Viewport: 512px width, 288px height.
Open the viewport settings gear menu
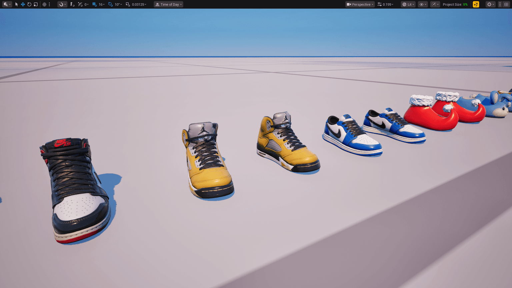click(490, 4)
